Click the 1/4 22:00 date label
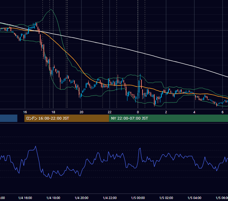Screen dimensions: 228x201 110,198
